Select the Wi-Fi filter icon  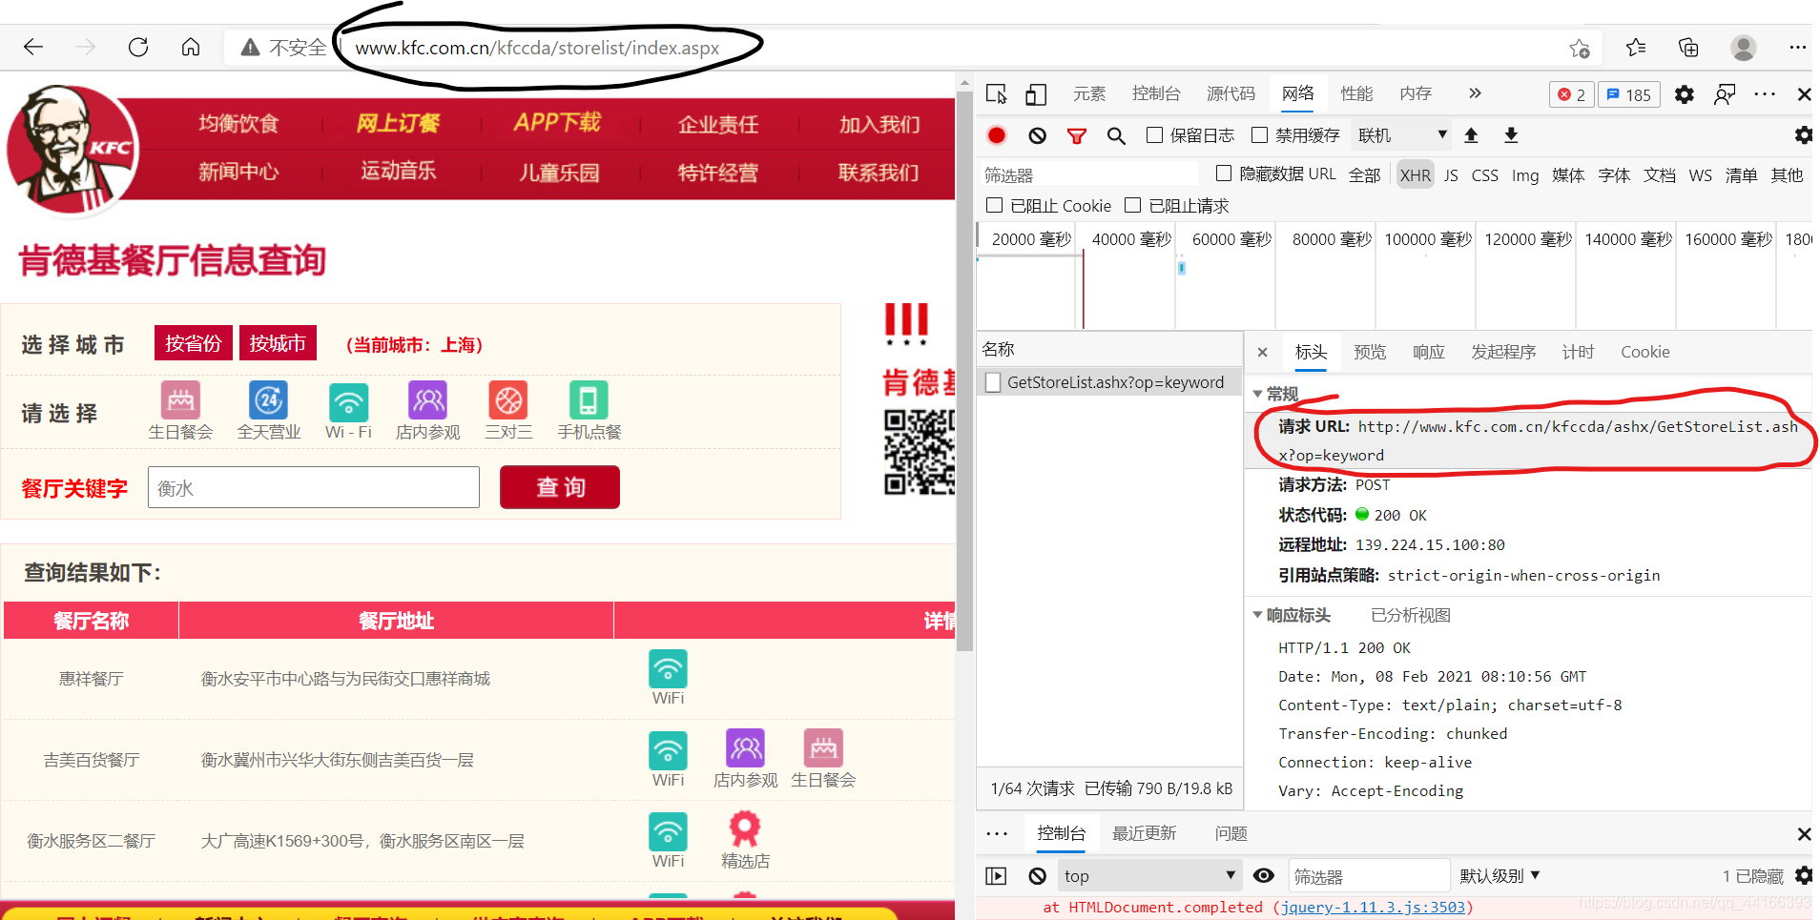coord(348,401)
